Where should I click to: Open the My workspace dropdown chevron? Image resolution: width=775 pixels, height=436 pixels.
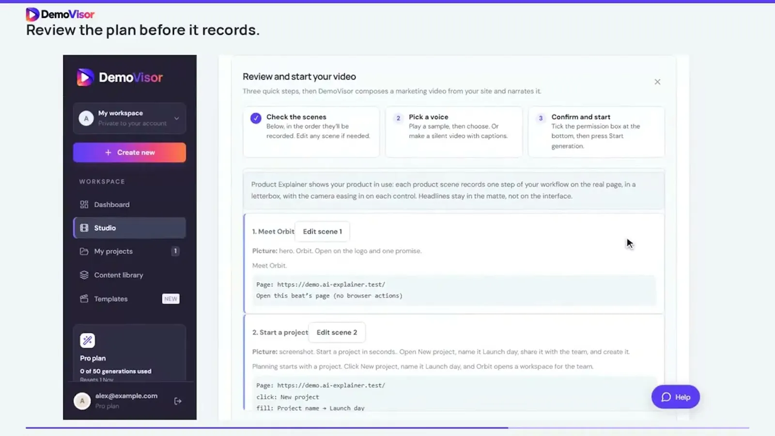click(176, 118)
